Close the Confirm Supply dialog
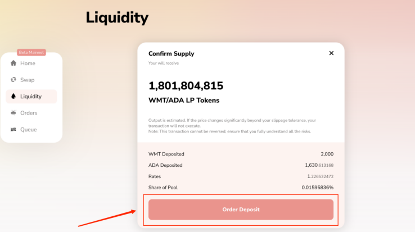 [331, 53]
